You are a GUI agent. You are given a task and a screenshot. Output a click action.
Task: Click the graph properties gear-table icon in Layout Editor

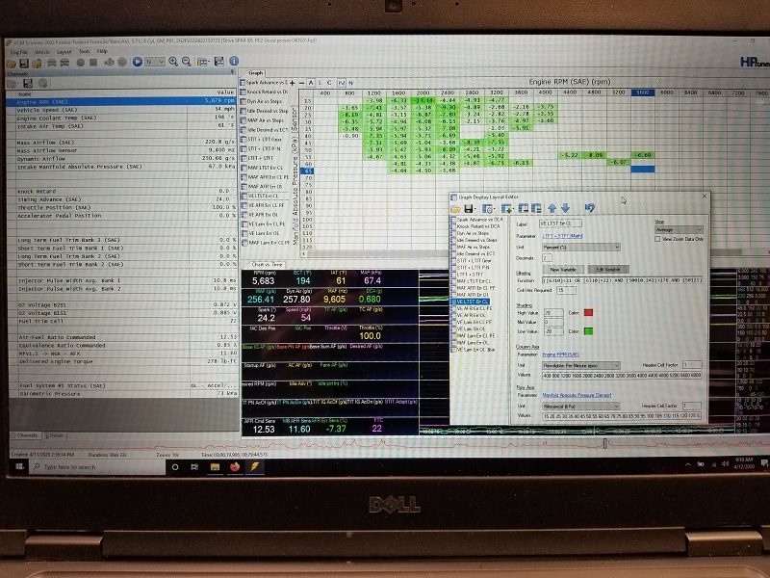488,208
